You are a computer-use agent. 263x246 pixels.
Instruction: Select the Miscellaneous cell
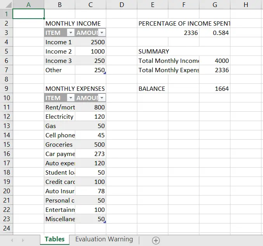click(x=60, y=219)
